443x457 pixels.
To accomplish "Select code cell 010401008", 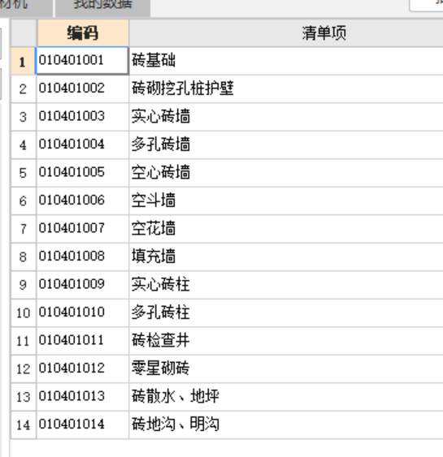I will click(82, 257).
